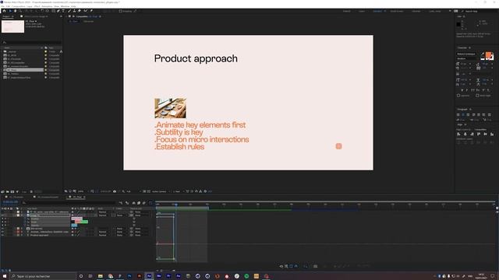The image size is (499, 280).
Task: Take a snapshot with the camera icon
Action: tap(115, 191)
